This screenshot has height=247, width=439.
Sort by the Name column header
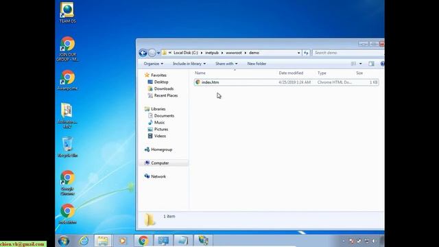[200, 73]
